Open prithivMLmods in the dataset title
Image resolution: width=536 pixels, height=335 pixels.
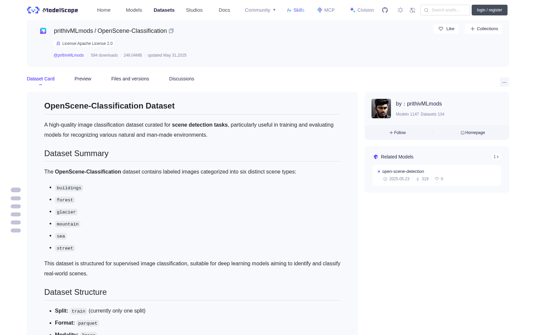tap(73, 31)
